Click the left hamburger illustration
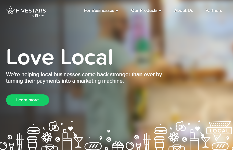This screenshot has height=150, width=233. [34, 130]
